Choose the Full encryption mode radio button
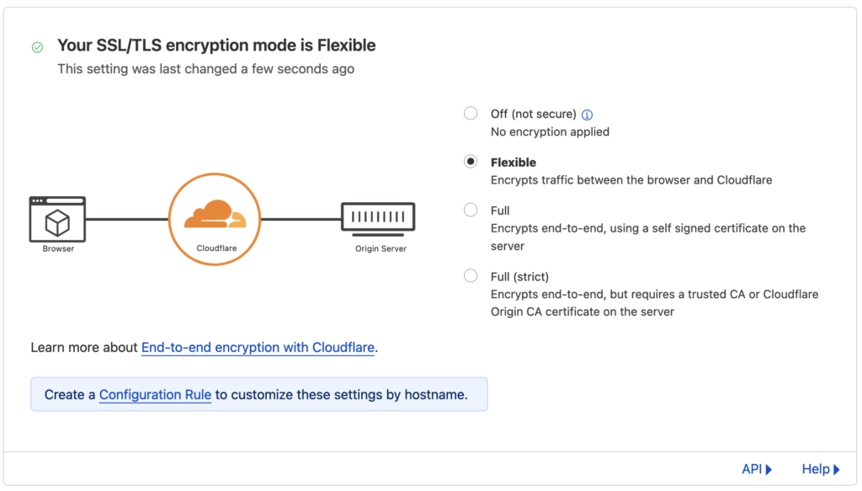 pyautogui.click(x=471, y=210)
